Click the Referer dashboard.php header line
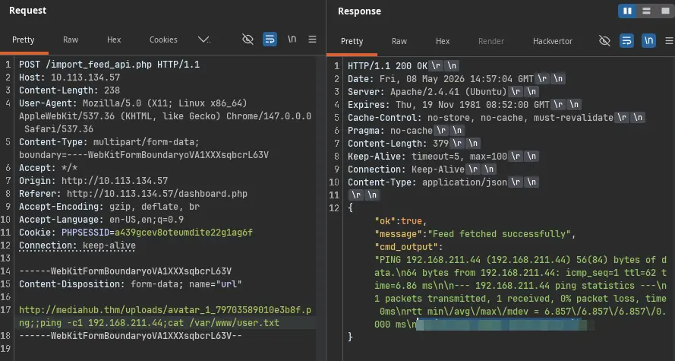Viewport: 675px width, 361px height. point(133,194)
